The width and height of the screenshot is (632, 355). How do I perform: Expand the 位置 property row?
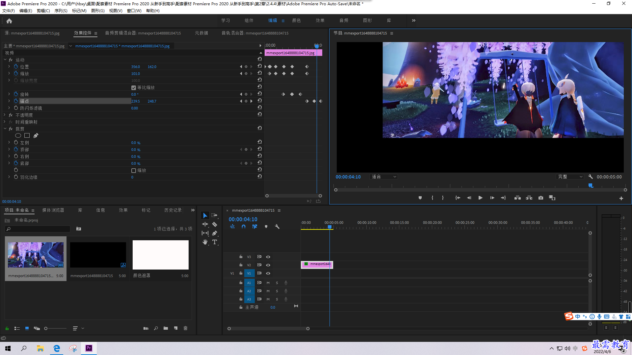point(9,67)
